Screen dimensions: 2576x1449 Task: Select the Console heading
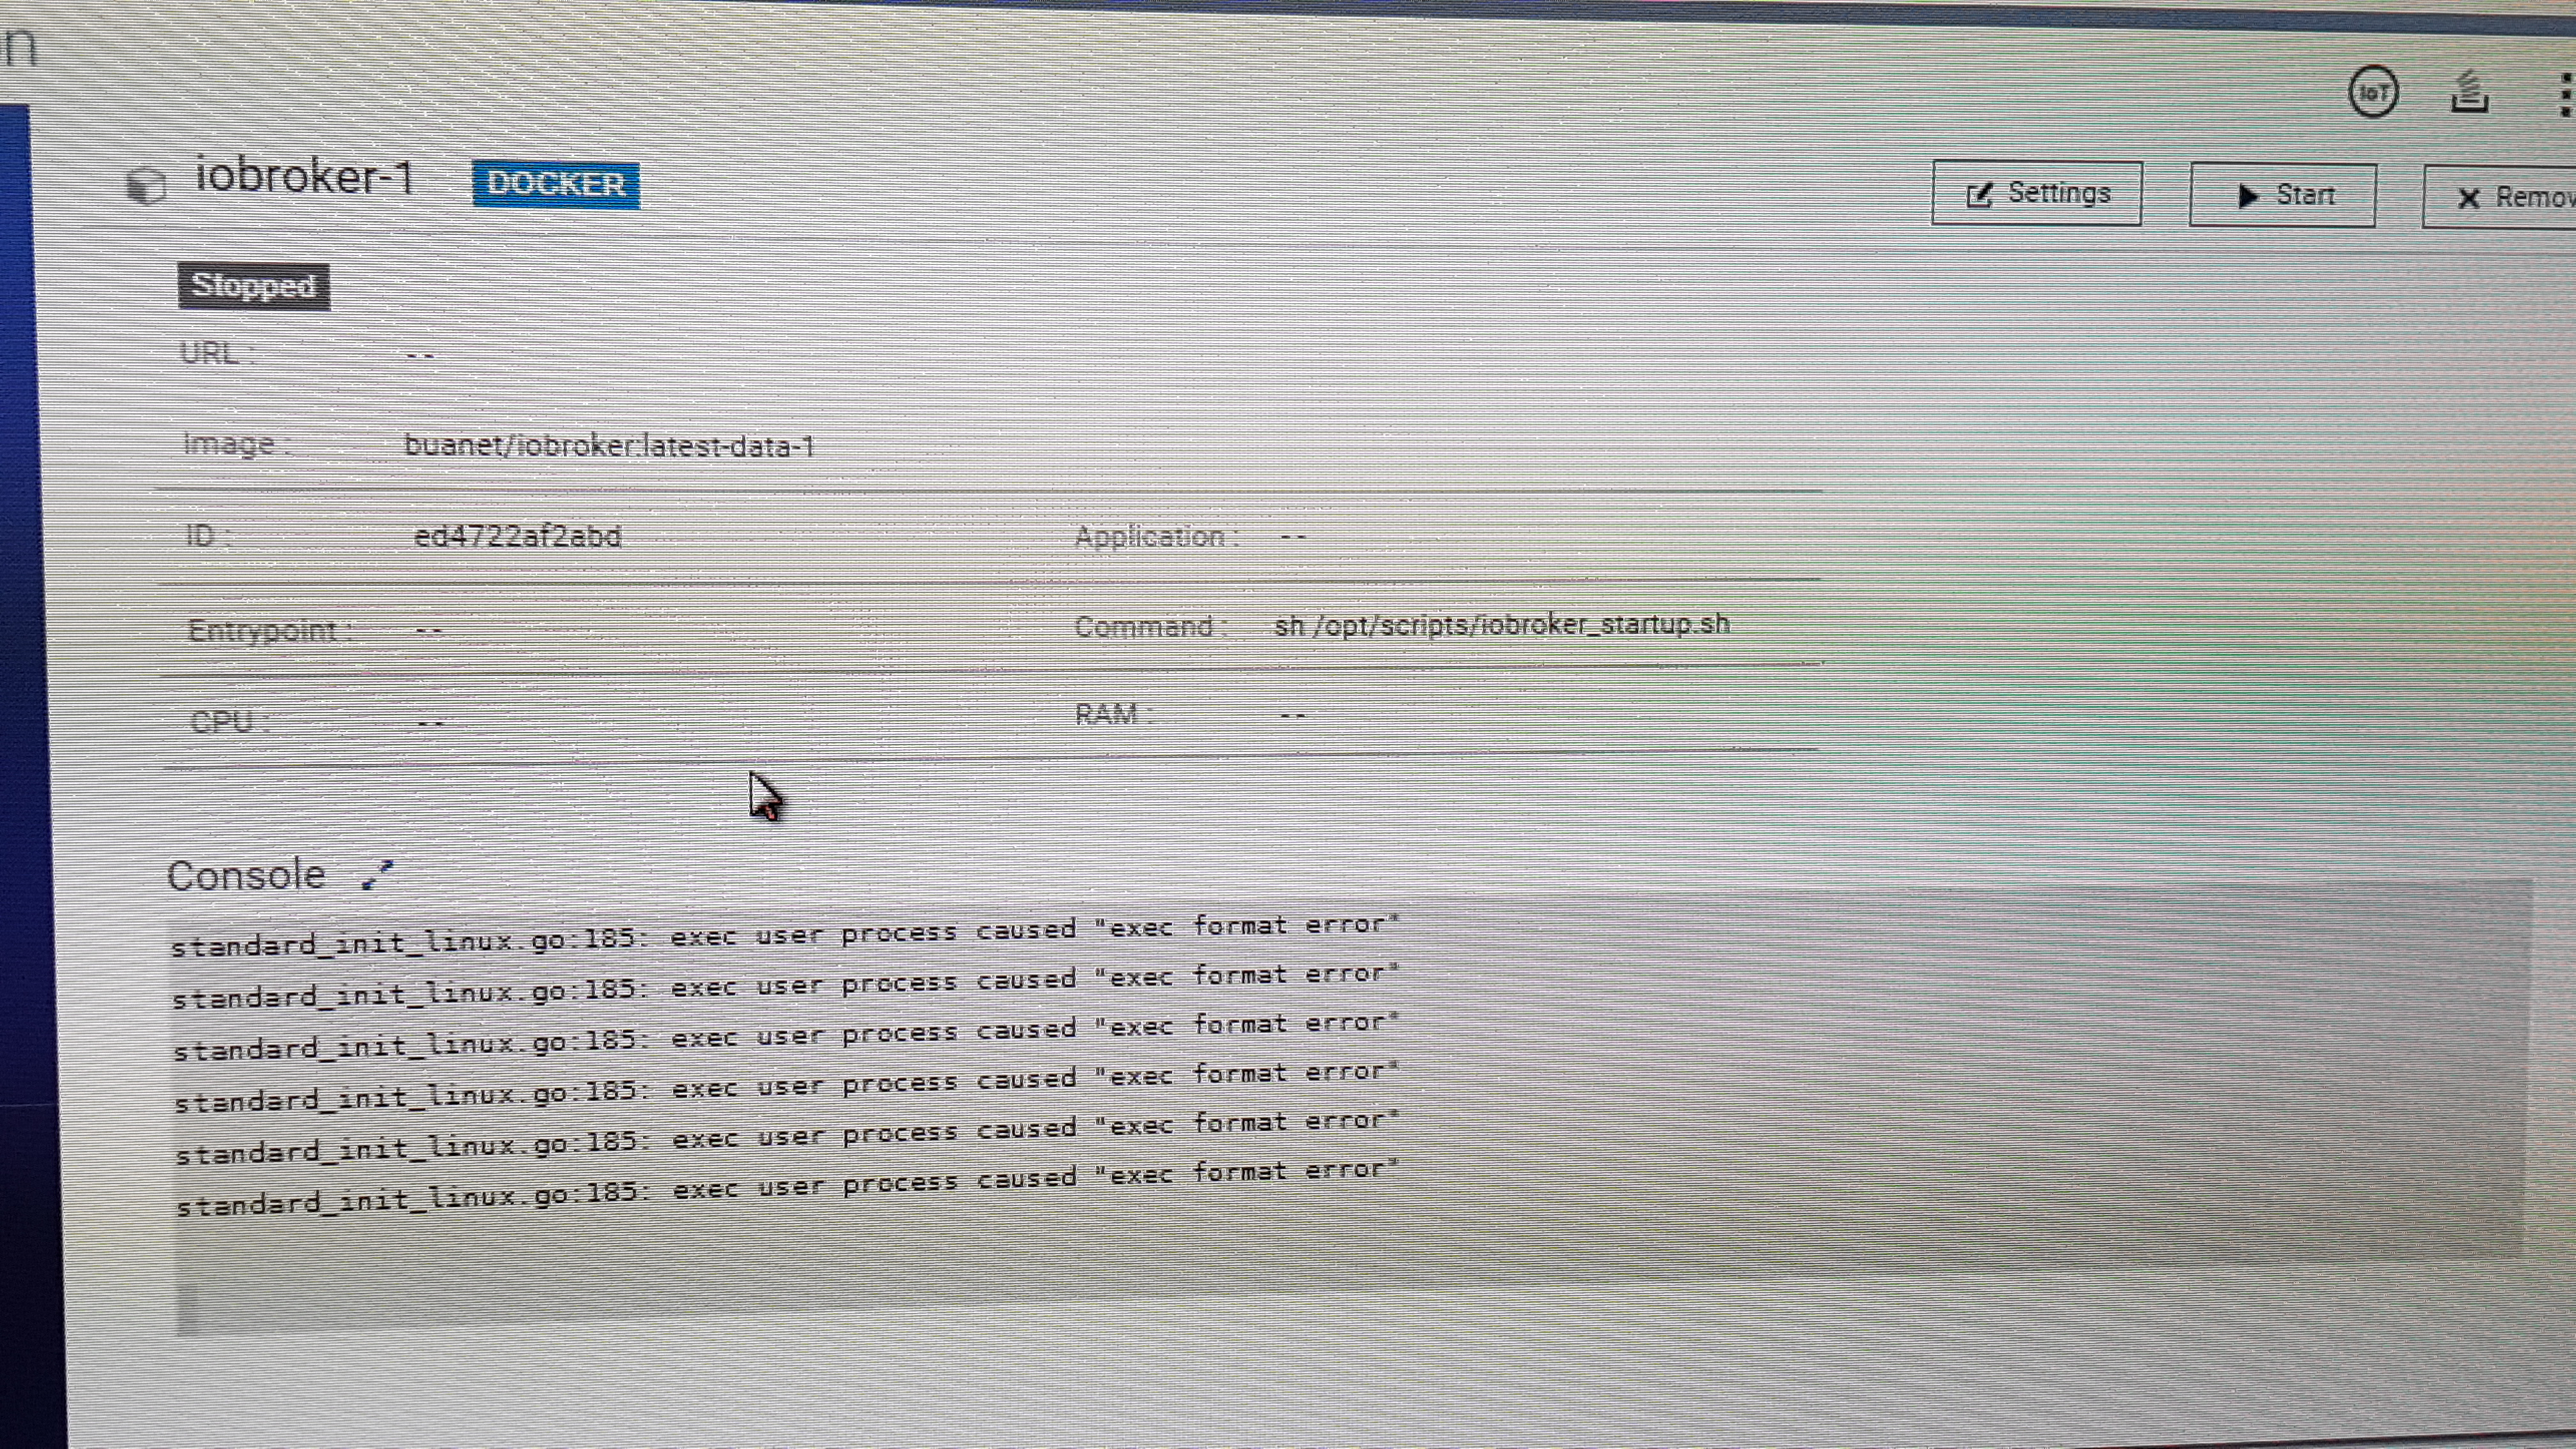click(246, 875)
